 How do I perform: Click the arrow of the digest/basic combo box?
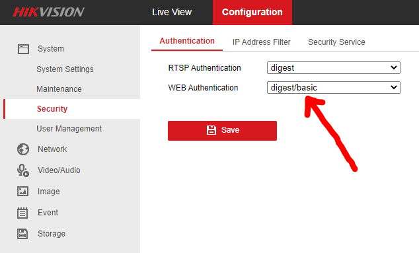click(394, 87)
